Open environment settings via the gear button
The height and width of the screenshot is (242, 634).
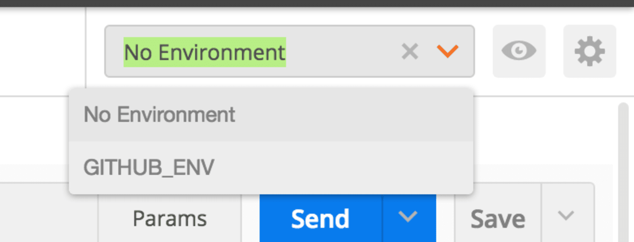[590, 51]
